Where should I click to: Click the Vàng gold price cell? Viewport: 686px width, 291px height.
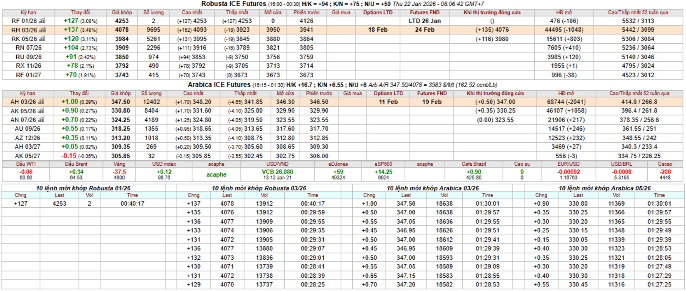119,171
